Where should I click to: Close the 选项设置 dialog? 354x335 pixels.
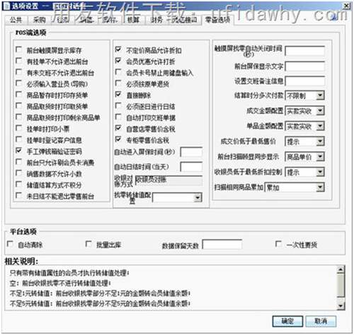click(346, 6)
